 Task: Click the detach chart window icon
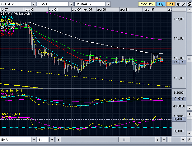(x=189, y=4)
